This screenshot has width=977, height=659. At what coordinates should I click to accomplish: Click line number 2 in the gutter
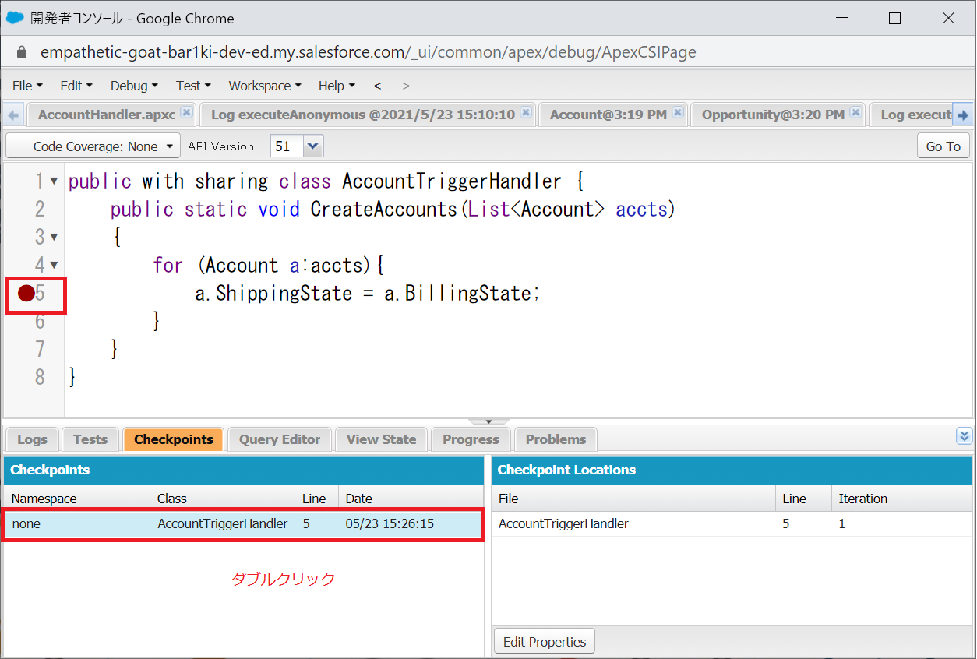[40, 209]
